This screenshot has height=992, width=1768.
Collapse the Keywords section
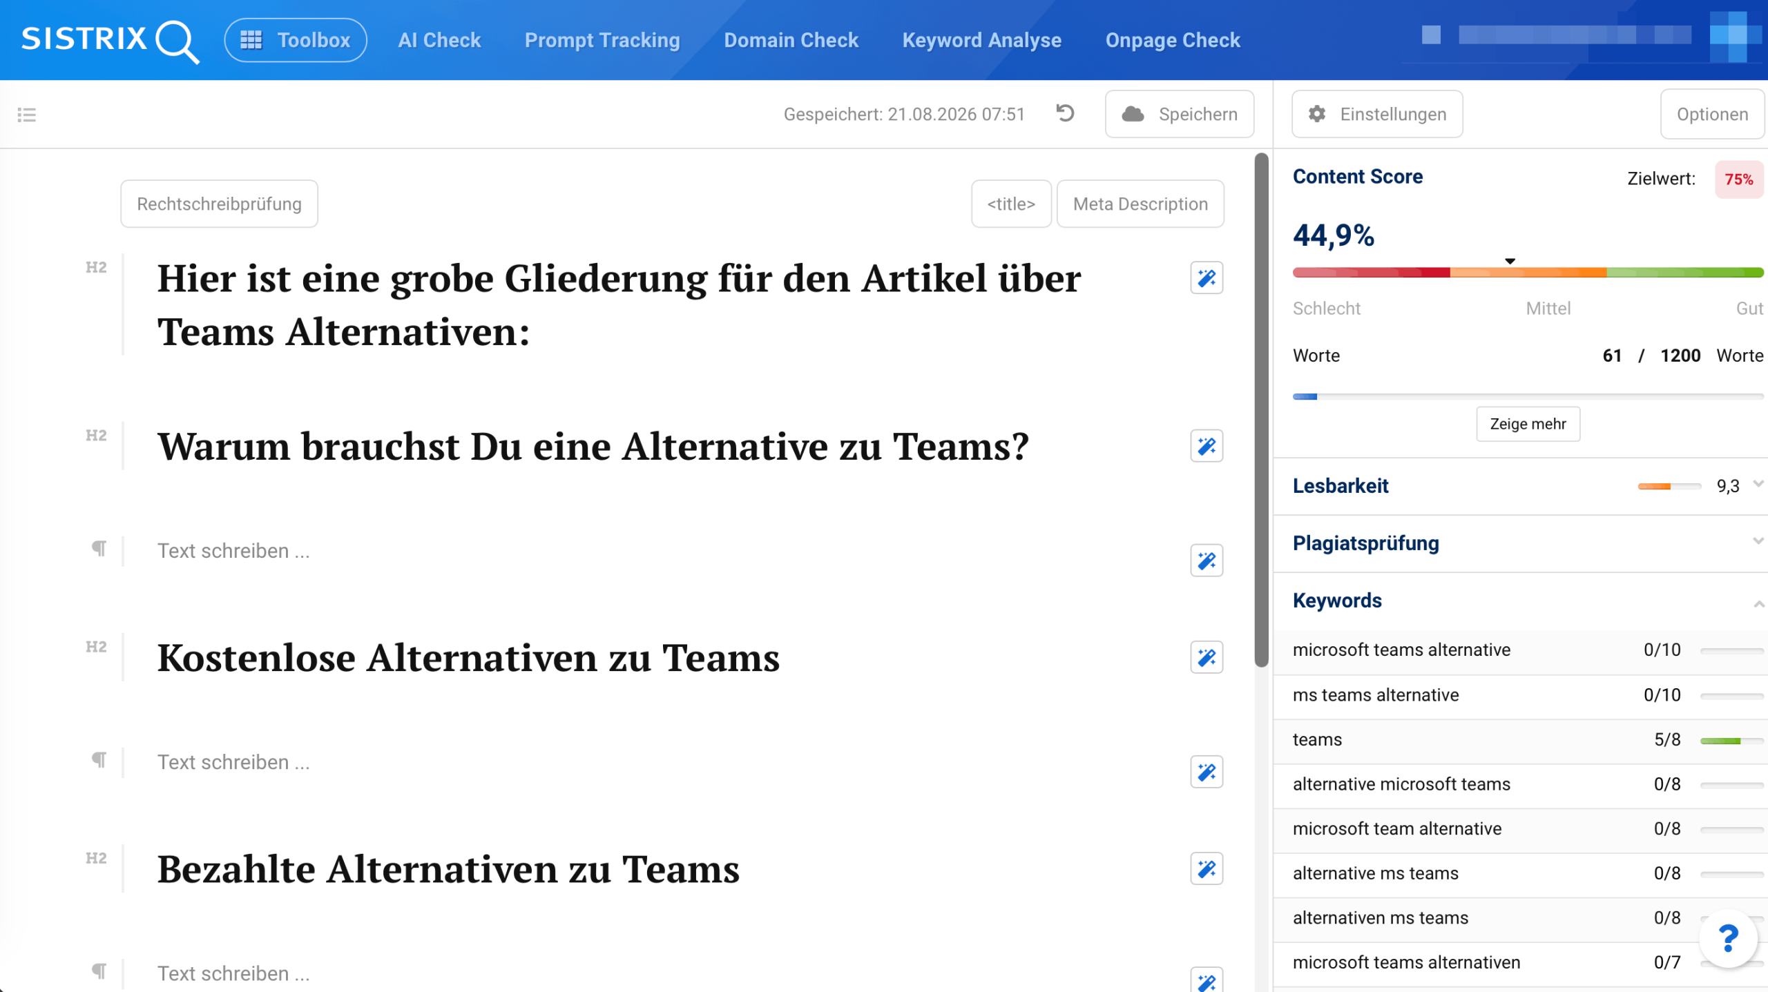click(1758, 604)
